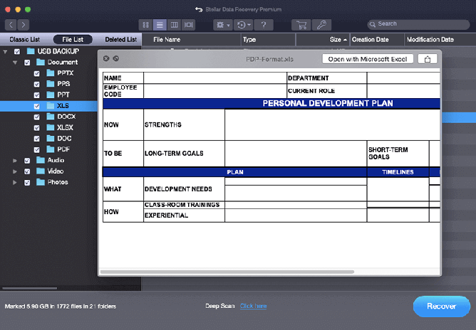Collapse the Document folder tree

click(15, 63)
